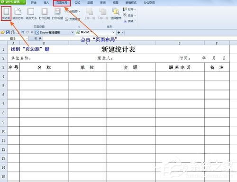Click the select-all corner of the grid
The image size is (237, 182).
pyautogui.click(x=4, y=43)
